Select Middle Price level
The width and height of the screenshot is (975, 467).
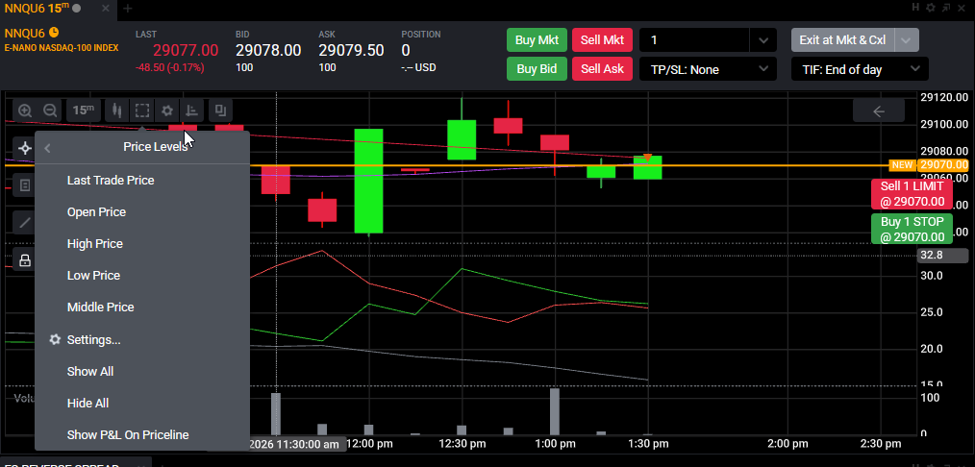click(101, 307)
